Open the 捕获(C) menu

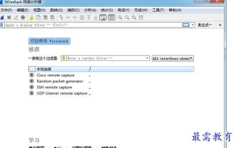click(73, 10)
